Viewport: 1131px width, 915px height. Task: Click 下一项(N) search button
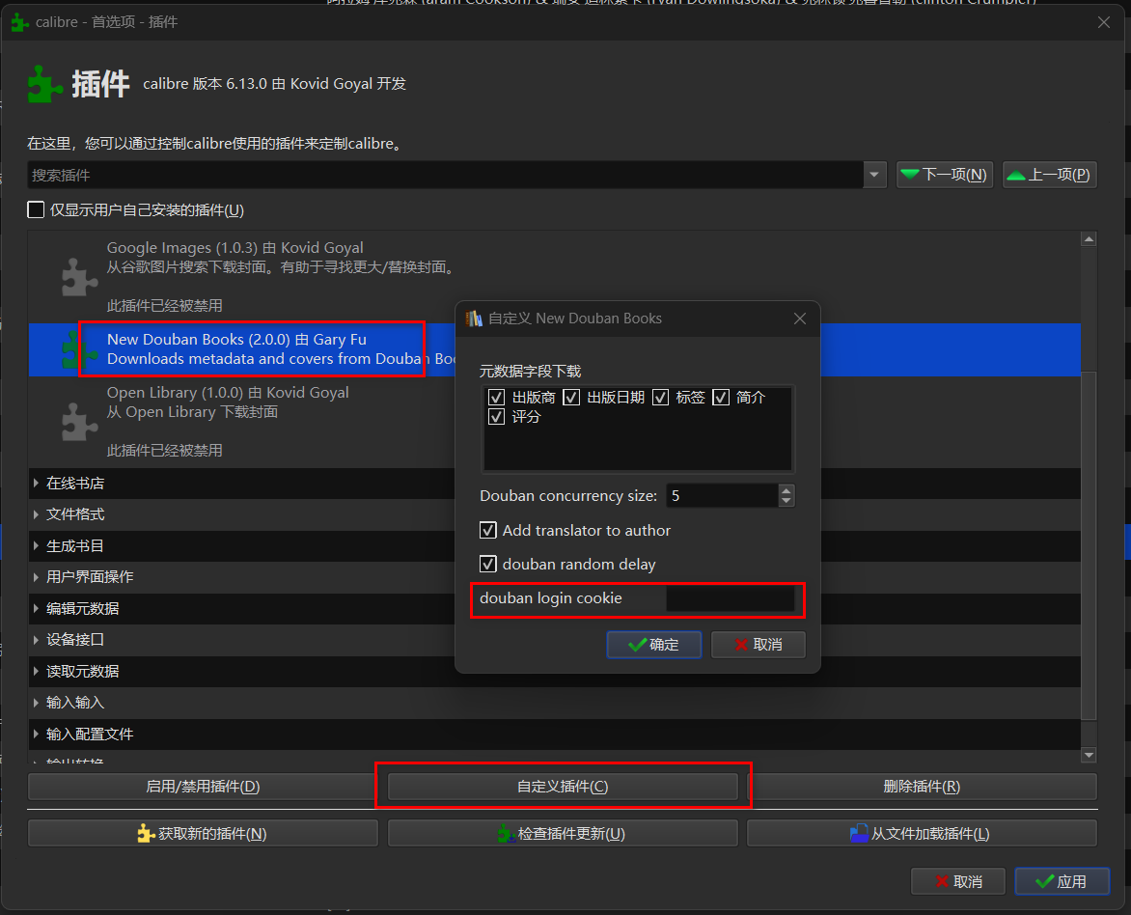[x=944, y=175]
